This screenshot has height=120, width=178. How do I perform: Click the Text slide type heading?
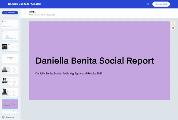point(31,12)
